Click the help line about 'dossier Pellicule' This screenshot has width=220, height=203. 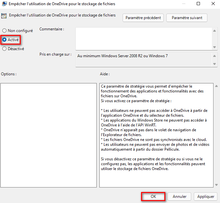(x=140, y=149)
